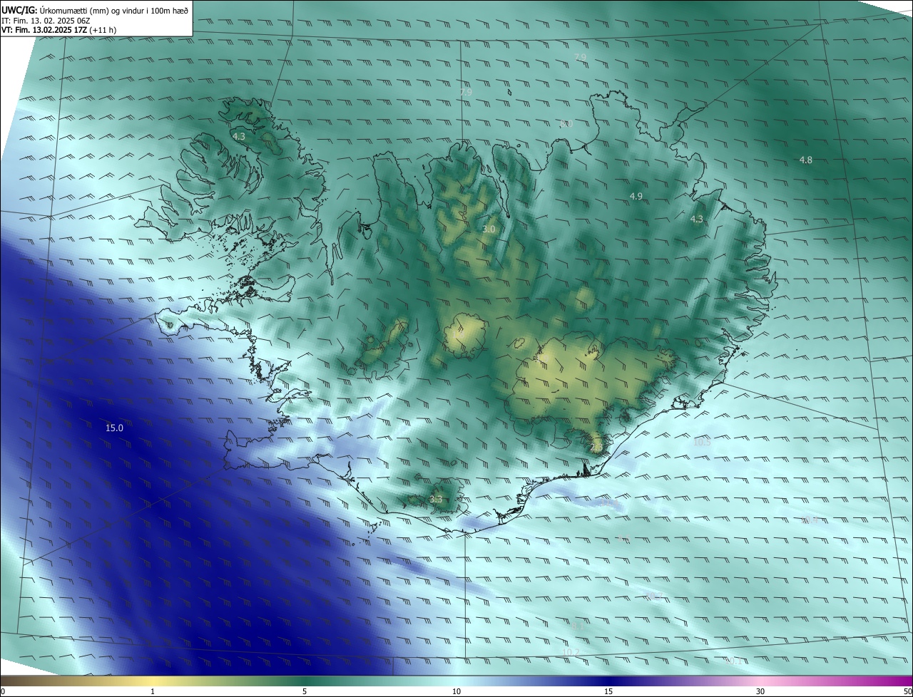Click the "0" tick label on the color scale

click(3, 691)
